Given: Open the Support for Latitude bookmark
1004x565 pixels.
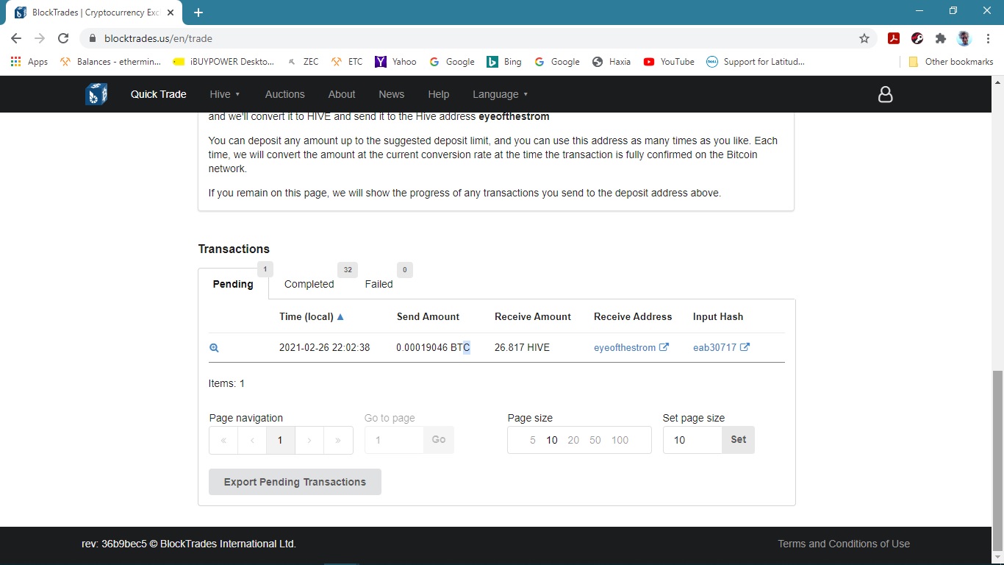Looking at the screenshot, I should click(x=756, y=62).
